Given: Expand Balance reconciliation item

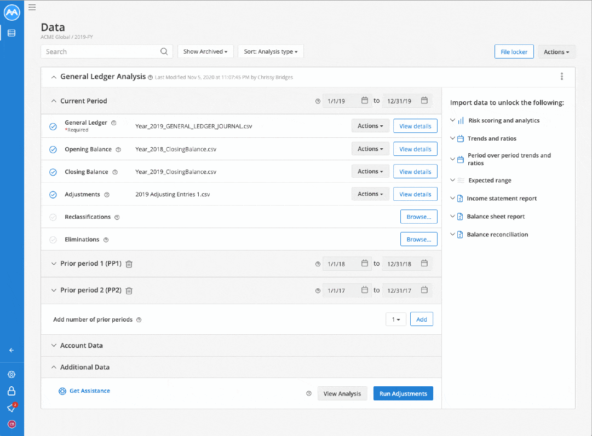Looking at the screenshot, I should tap(453, 234).
